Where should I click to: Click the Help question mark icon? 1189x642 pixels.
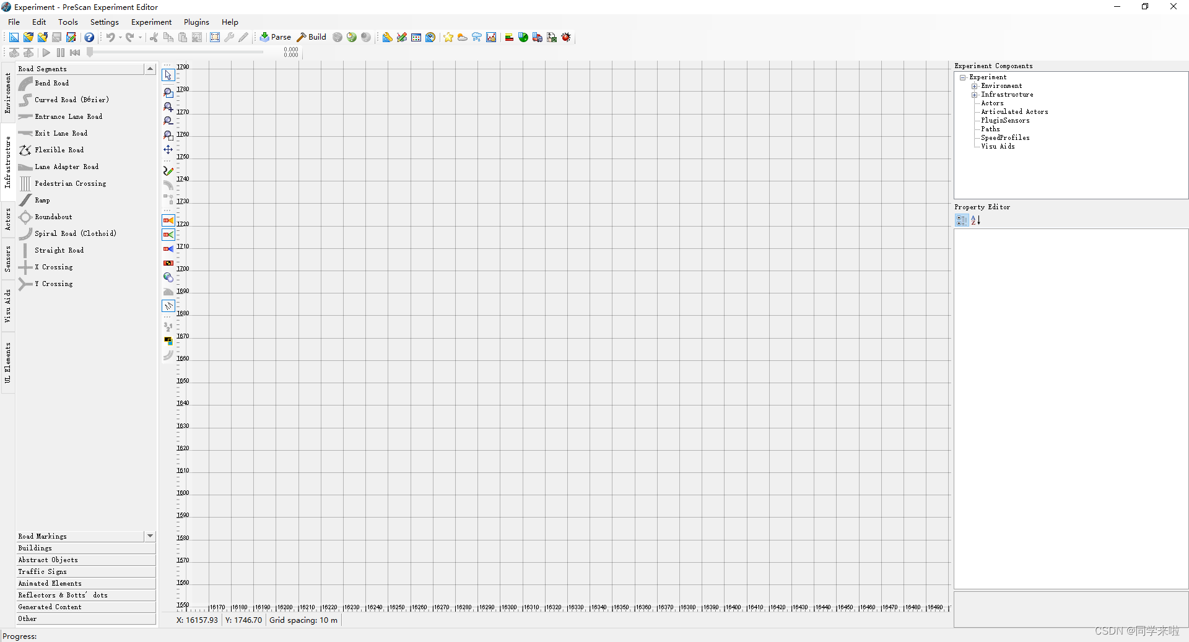click(89, 37)
